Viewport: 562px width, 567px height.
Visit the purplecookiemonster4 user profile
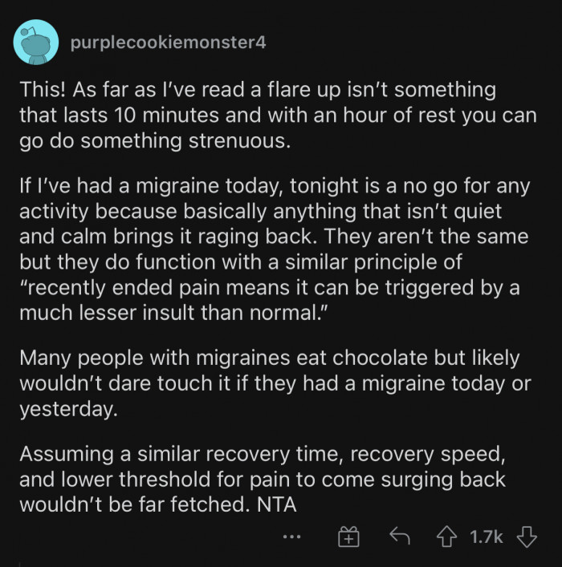click(x=168, y=43)
